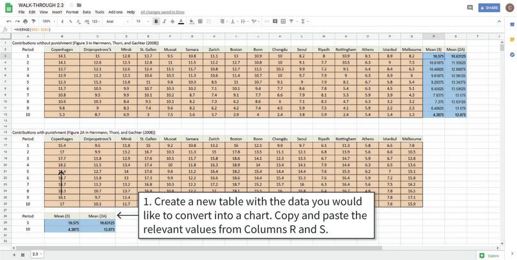Open the vertical align dropdown
The image size is (517, 260).
(x=233, y=22)
